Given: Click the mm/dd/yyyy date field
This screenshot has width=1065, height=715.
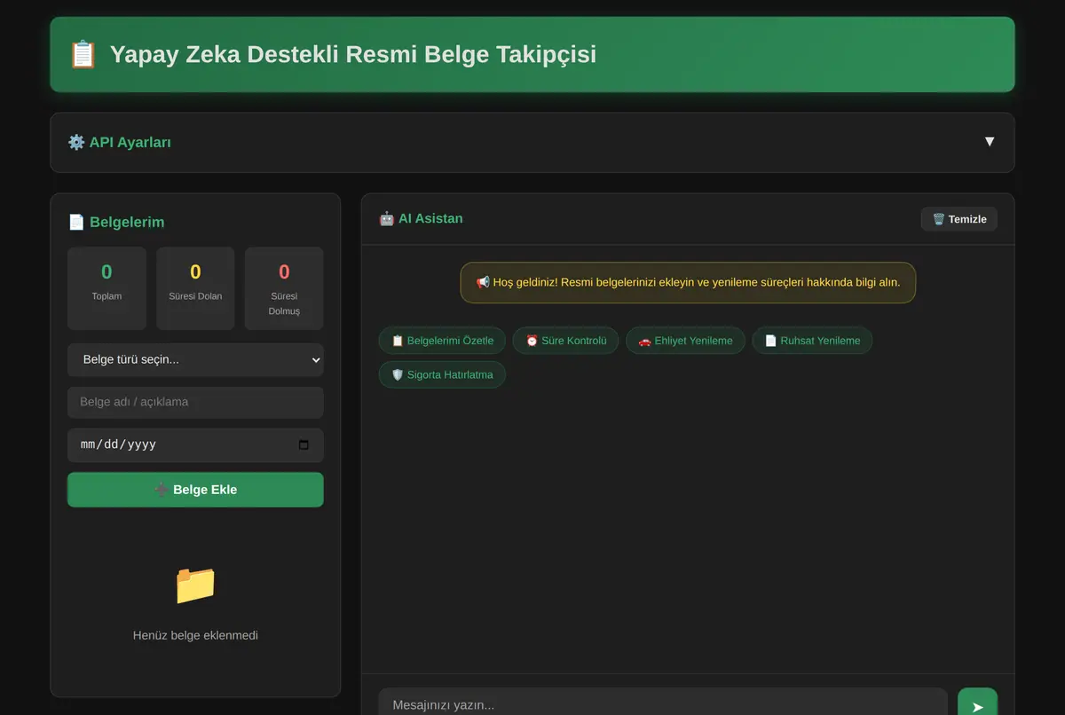Looking at the screenshot, I should [195, 444].
